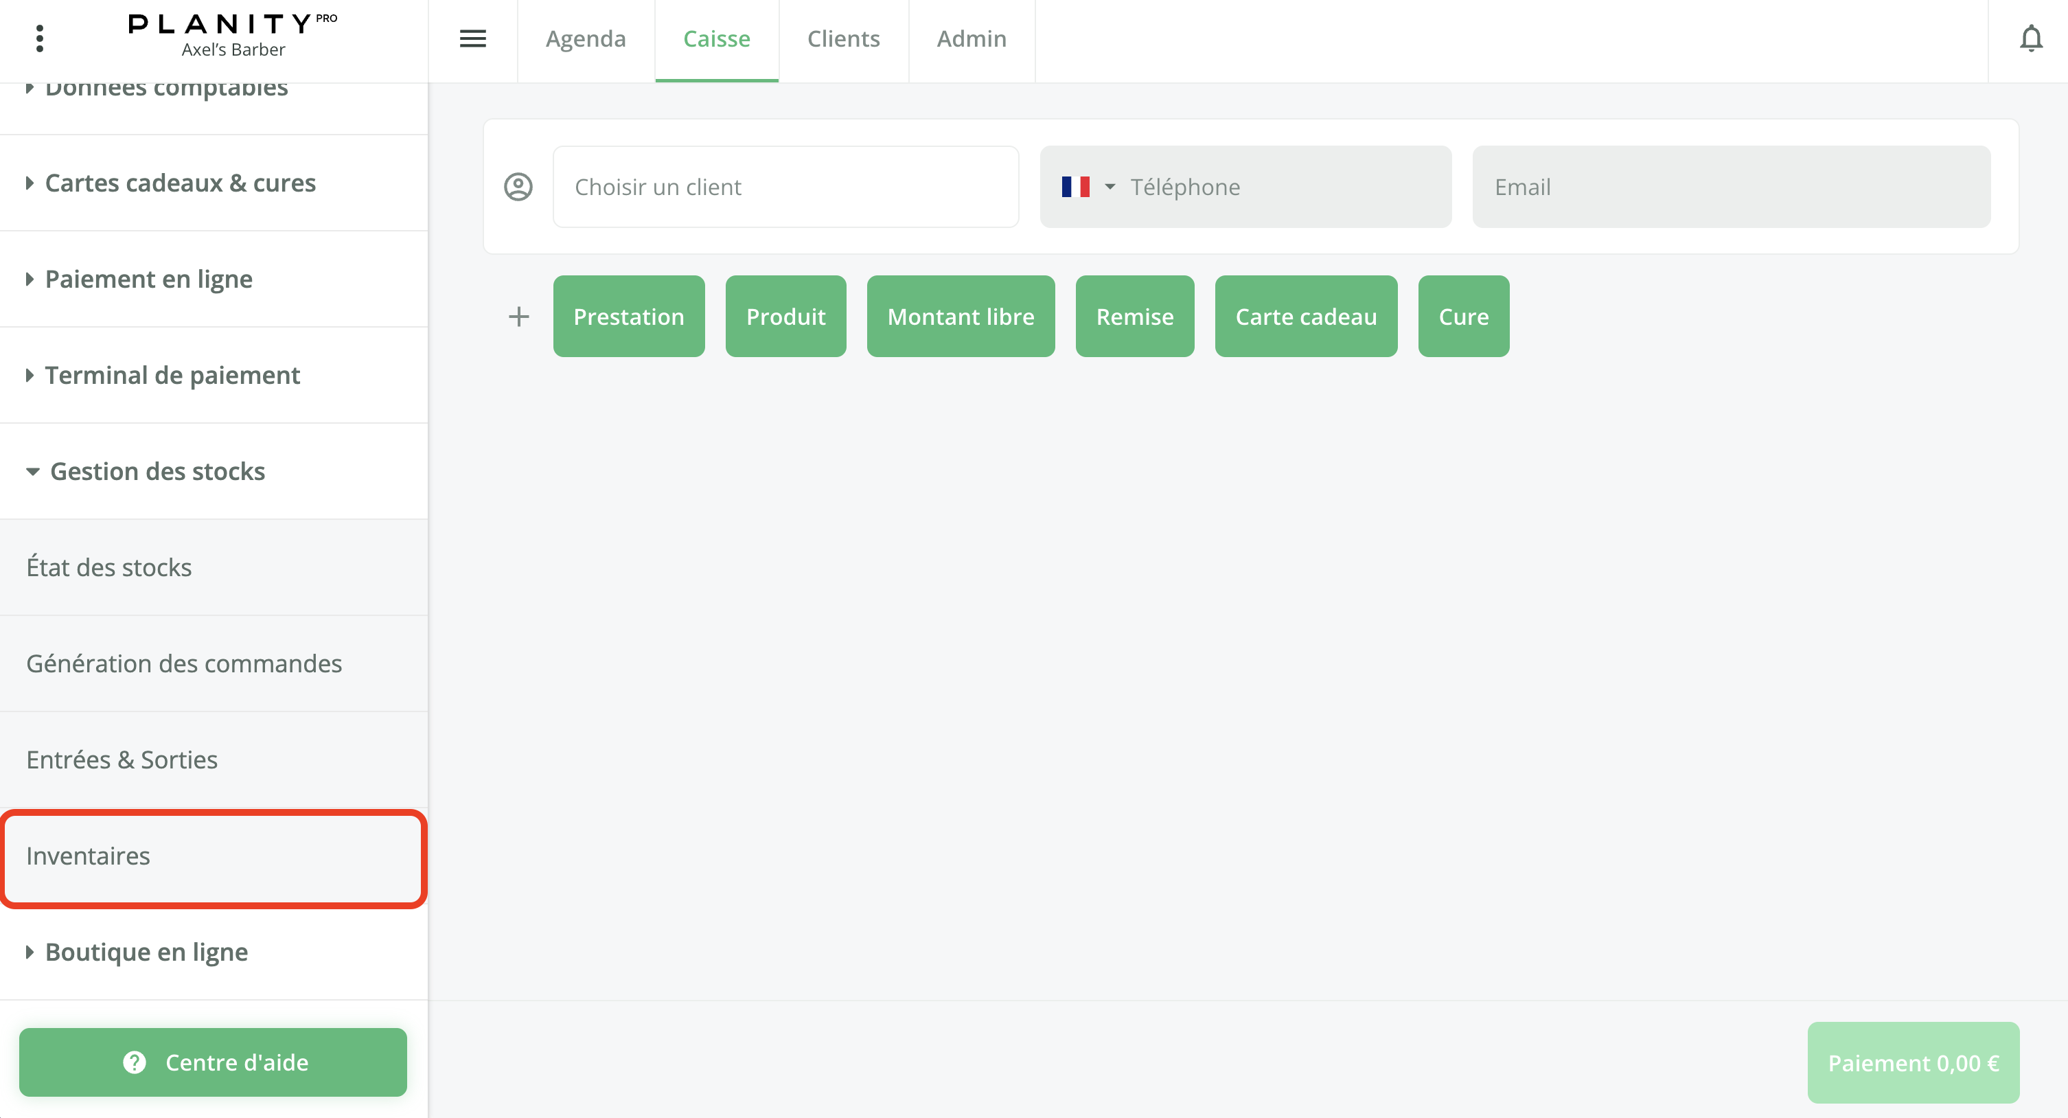This screenshot has width=2068, height=1118.
Task: Expand Terminal de paiement section
Action: point(172,375)
